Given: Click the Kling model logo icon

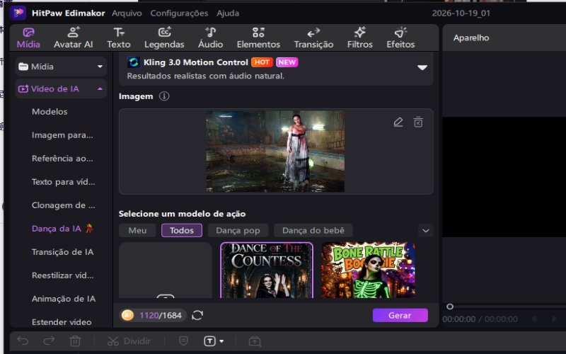Looking at the screenshot, I should 134,62.
